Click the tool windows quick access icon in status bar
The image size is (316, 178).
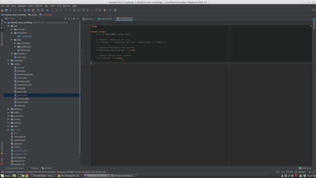pyautogui.click(x=2, y=172)
